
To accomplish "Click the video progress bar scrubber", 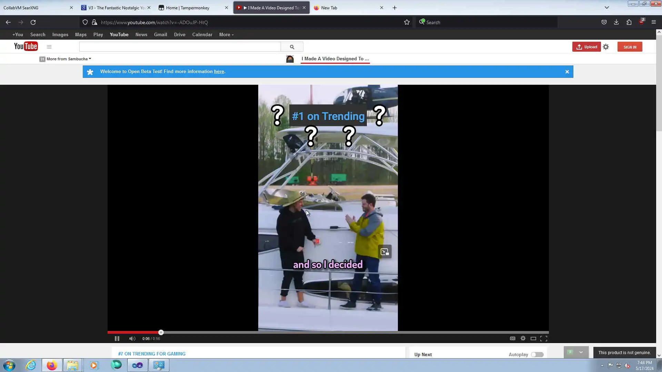I will 161,332.
